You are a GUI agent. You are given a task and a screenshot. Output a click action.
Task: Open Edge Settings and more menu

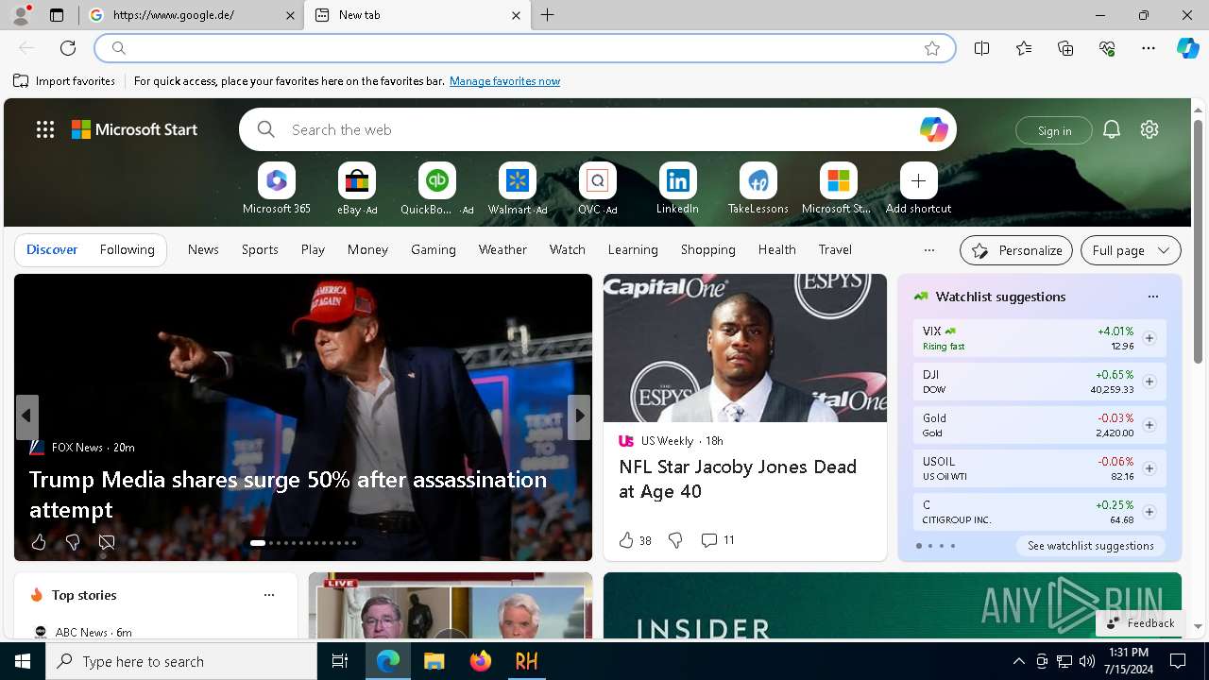pos(1149,48)
